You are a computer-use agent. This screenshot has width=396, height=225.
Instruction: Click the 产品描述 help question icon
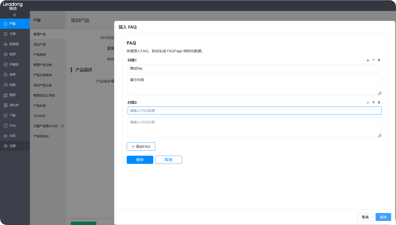(113, 81)
